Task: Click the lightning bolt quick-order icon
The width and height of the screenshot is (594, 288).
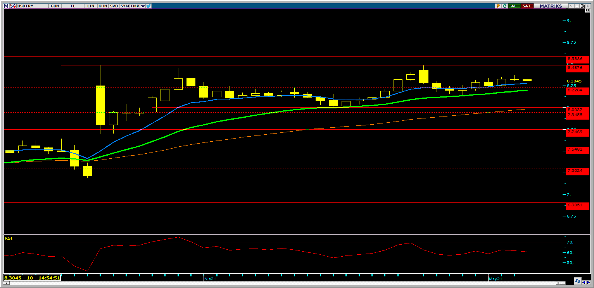Action: 498,6
